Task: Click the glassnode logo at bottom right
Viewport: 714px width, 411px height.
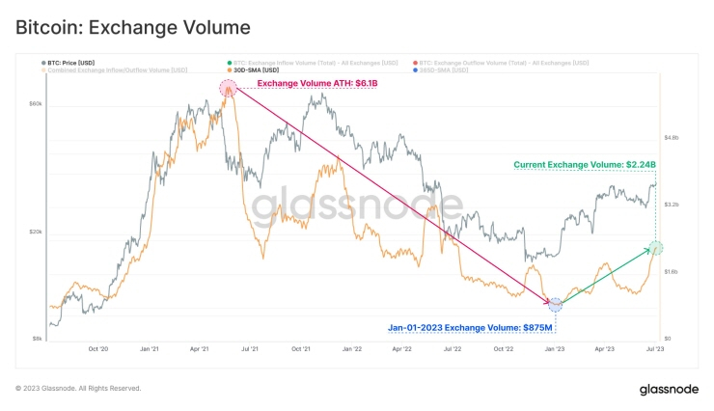Action: pos(668,389)
